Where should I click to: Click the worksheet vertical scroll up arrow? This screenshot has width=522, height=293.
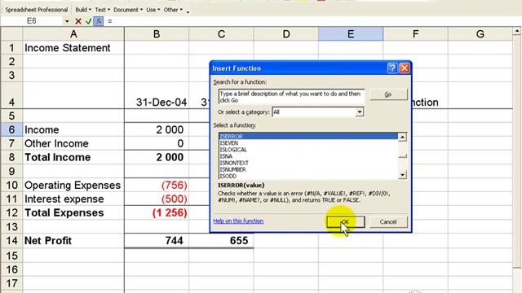pyautogui.click(x=516, y=31)
